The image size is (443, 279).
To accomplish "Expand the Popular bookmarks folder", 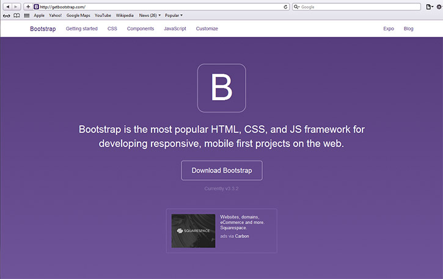I will point(174,15).
